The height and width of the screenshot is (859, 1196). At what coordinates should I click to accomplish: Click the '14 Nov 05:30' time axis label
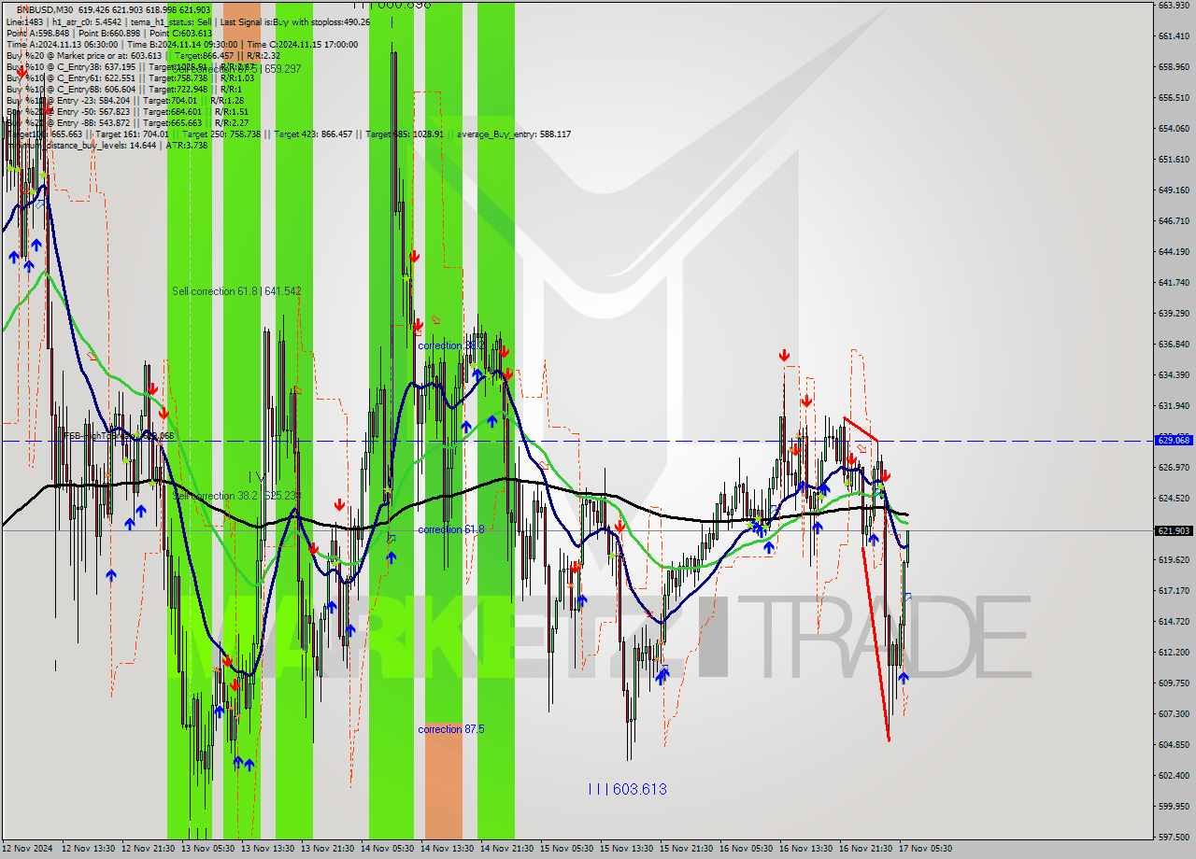[x=387, y=849]
